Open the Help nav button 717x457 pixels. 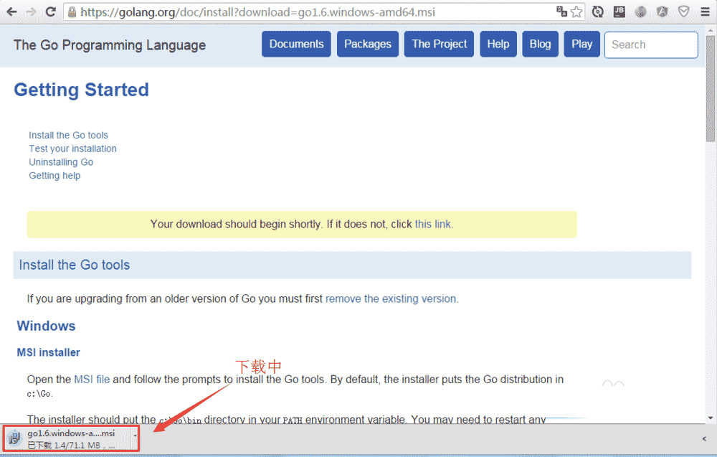pos(498,44)
